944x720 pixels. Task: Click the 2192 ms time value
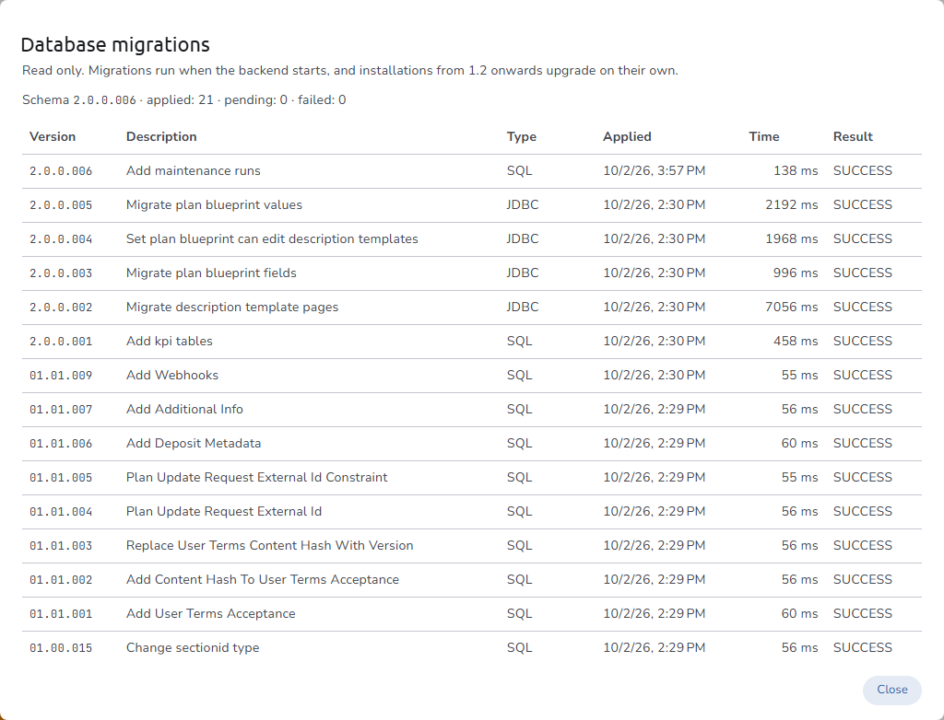791,205
